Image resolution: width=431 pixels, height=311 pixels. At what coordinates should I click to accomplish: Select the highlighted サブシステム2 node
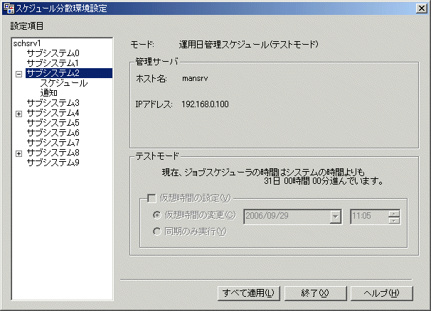tap(69, 73)
